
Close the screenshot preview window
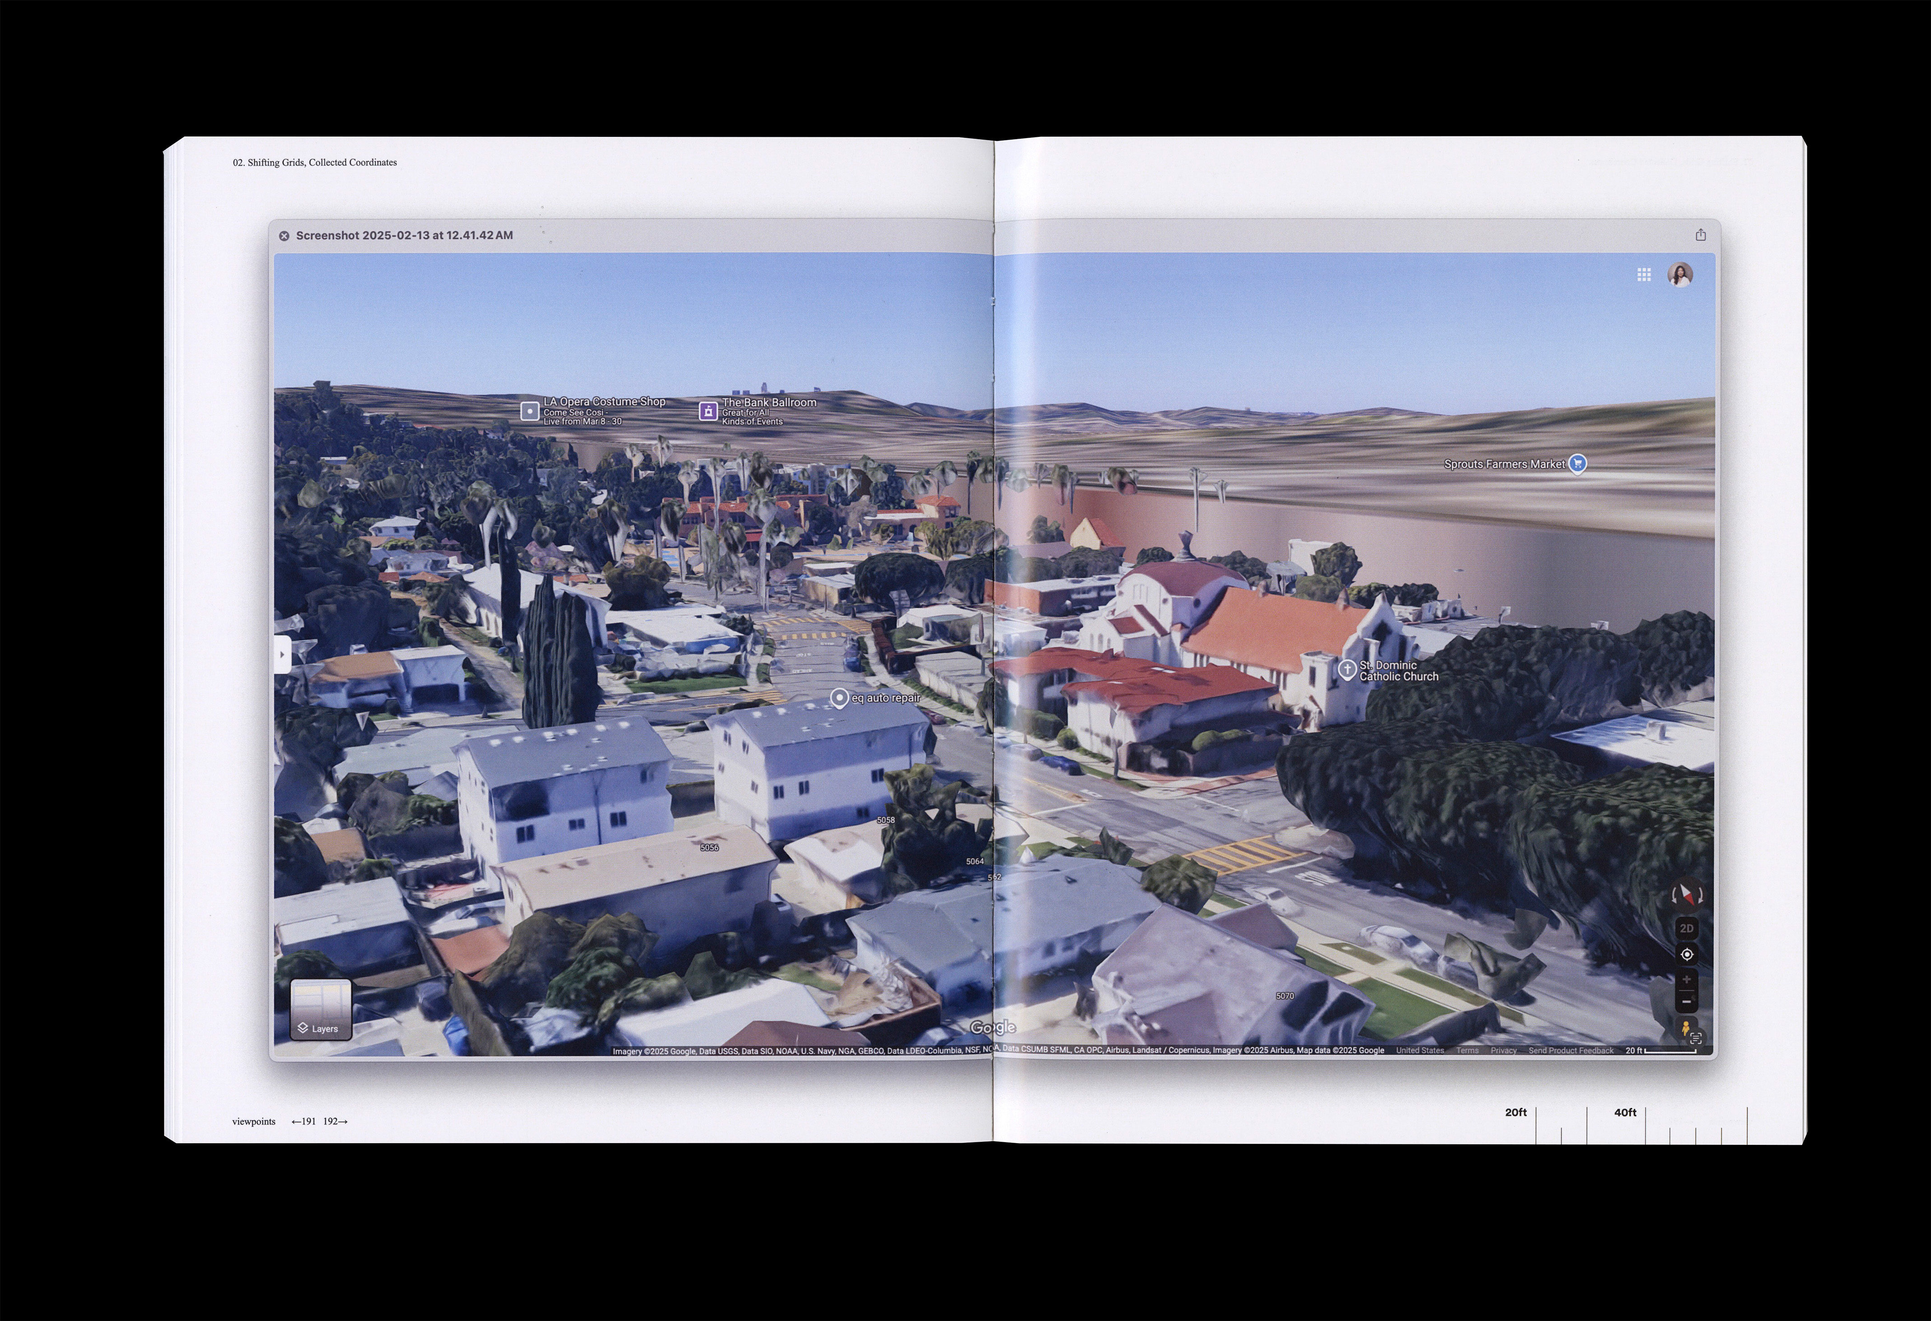coord(284,236)
